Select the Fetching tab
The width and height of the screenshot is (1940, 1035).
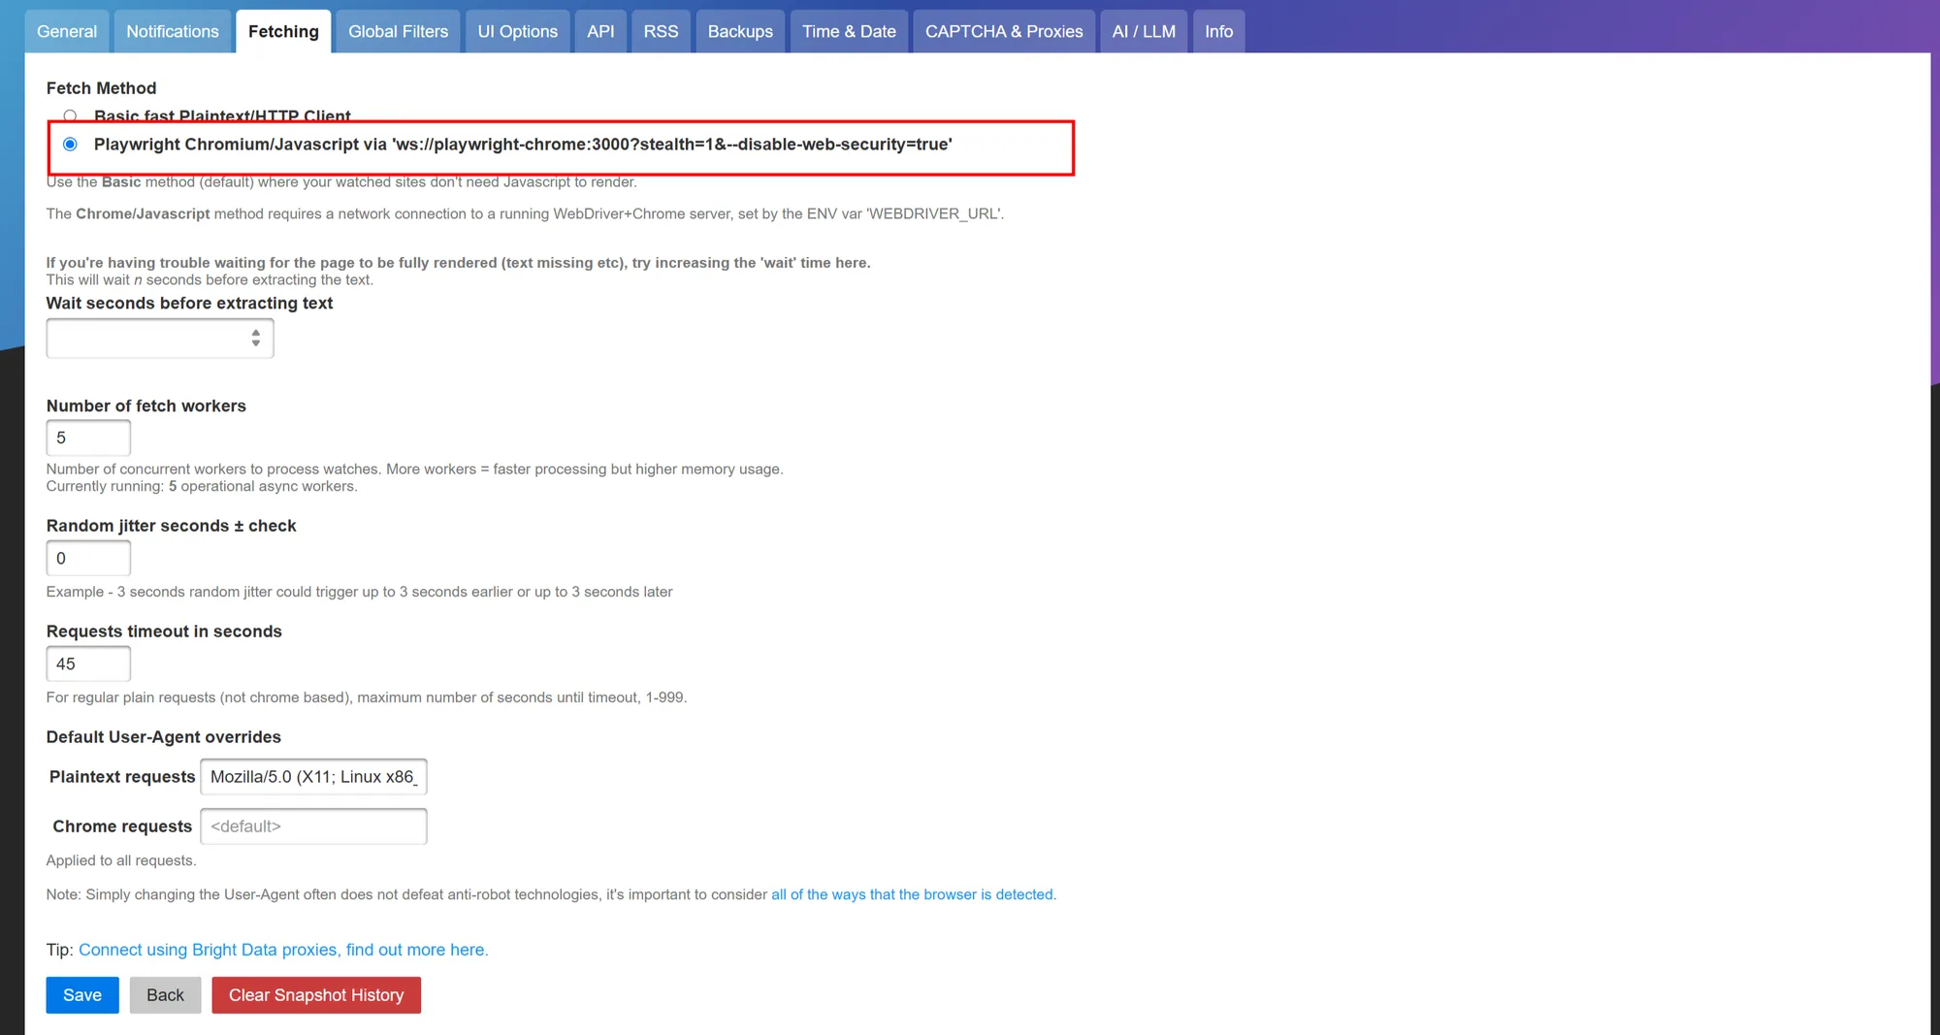pos(283,31)
